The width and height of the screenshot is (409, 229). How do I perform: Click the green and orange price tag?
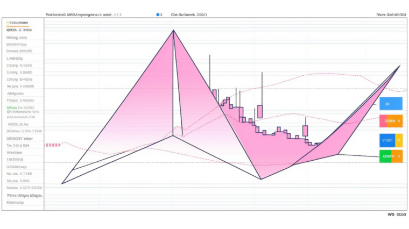click(x=391, y=156)
